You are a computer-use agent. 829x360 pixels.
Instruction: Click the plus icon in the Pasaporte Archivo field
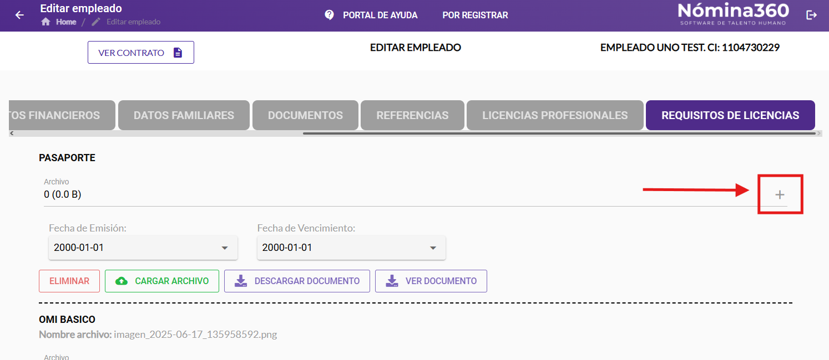tap(780, 194)
